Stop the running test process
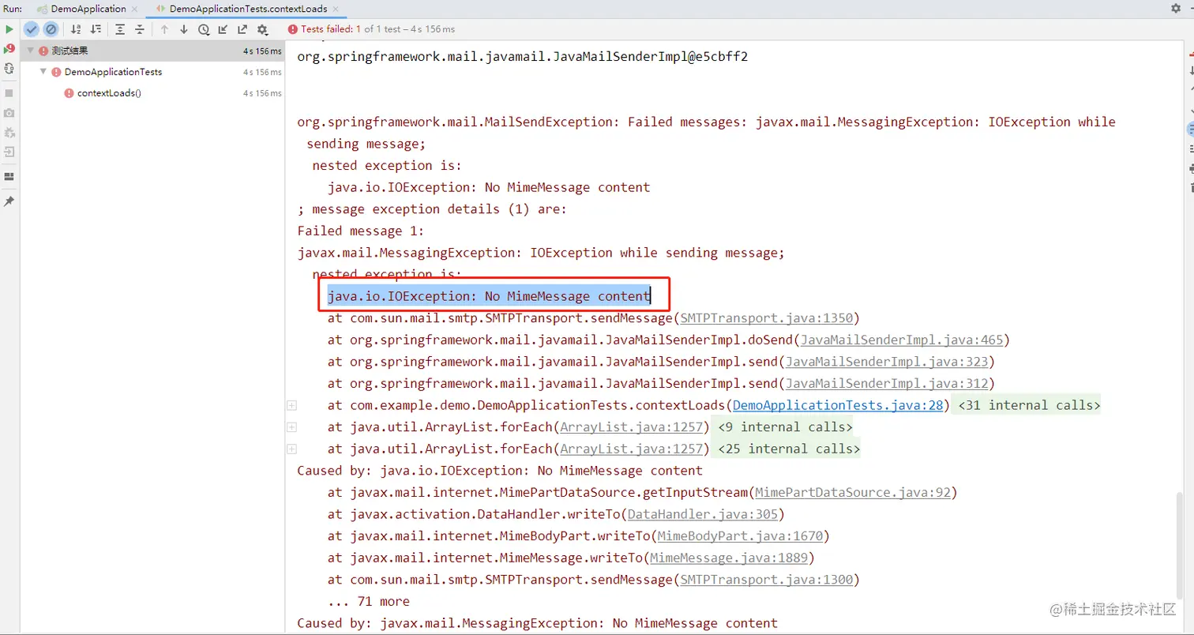This screenshot has height=635, width=1194. [8, 92]
